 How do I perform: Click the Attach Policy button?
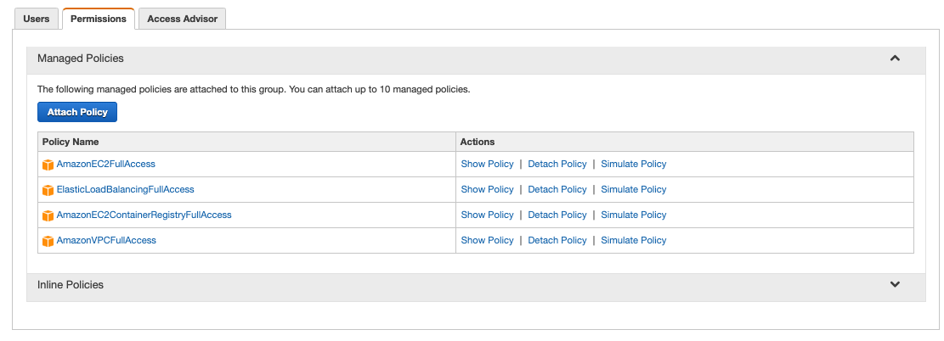[x=77, y=112]
